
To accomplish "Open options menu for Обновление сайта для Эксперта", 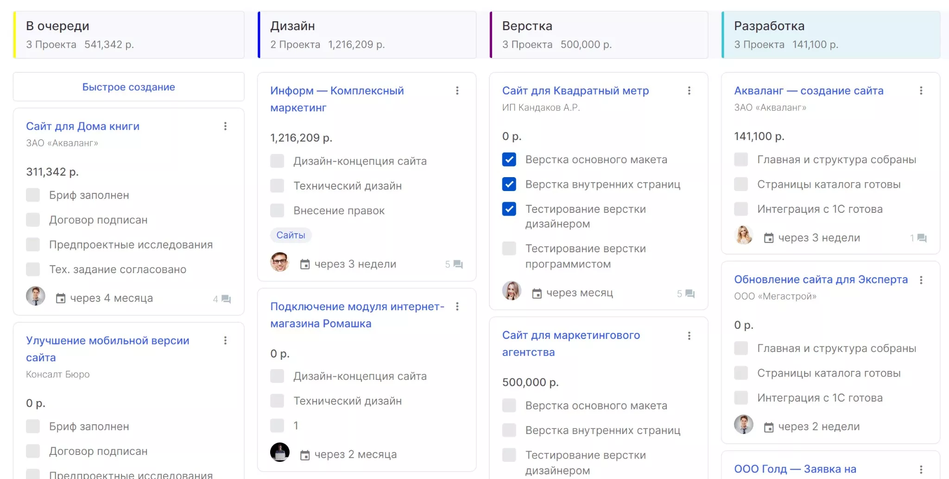I will tap(921, 280).
